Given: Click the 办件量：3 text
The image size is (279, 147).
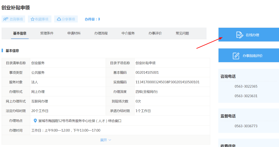Looking at the screenshot, I should 92,19.
